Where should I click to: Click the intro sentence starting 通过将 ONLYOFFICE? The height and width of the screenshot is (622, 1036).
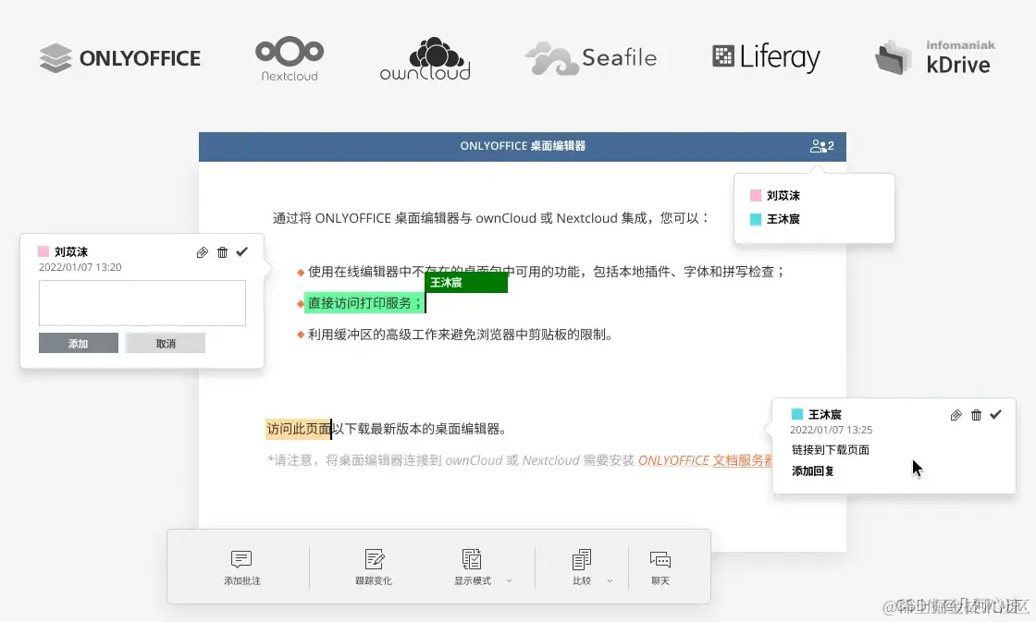(491, 218)
